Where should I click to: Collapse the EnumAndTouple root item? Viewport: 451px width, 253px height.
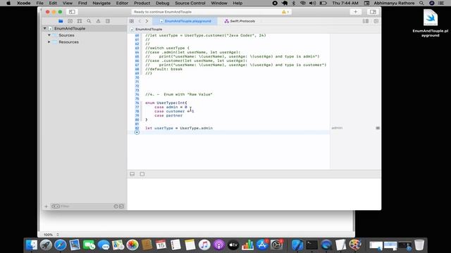click(45, 28)
